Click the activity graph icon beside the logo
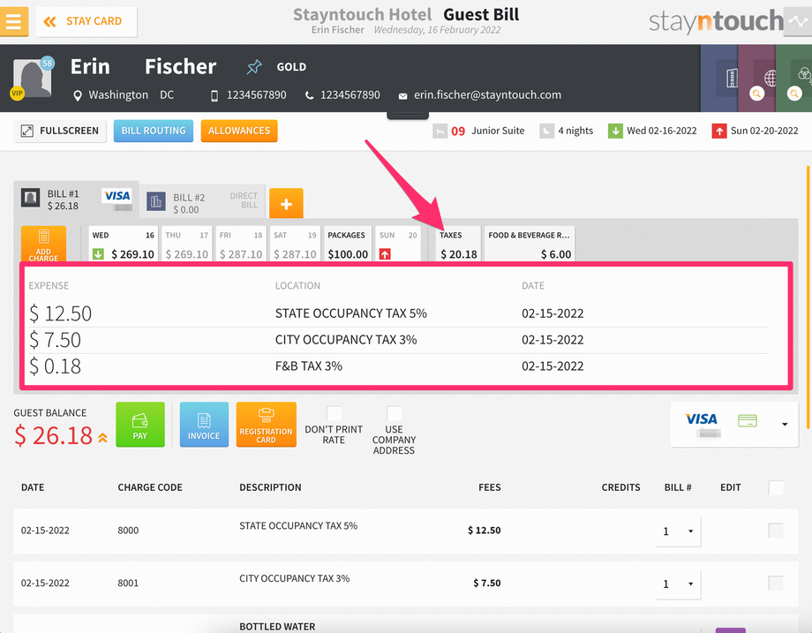 pyautogui.click(x=798, y=21)
